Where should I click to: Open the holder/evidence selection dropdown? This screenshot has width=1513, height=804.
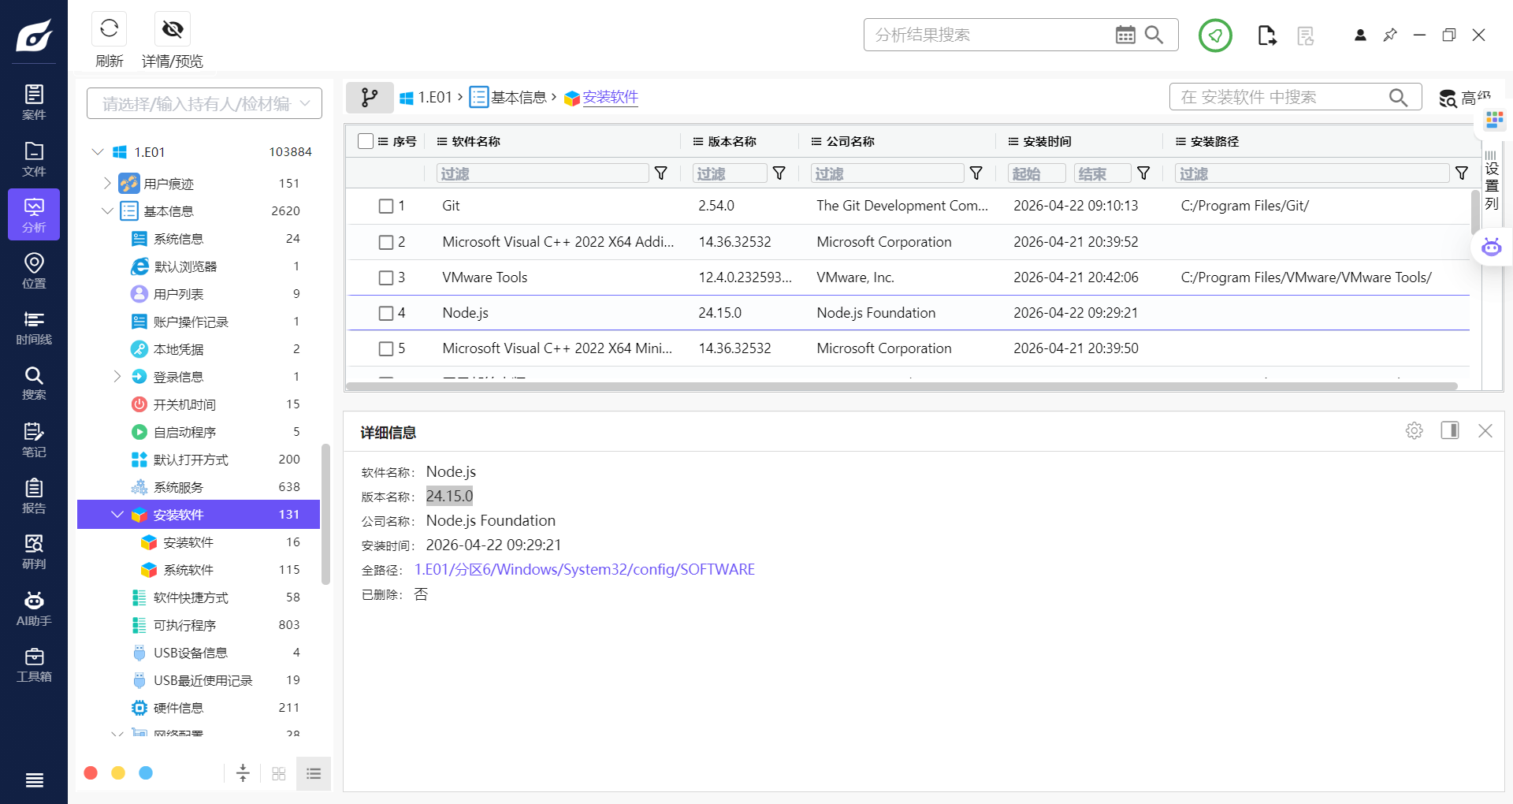tap(204, 103)
